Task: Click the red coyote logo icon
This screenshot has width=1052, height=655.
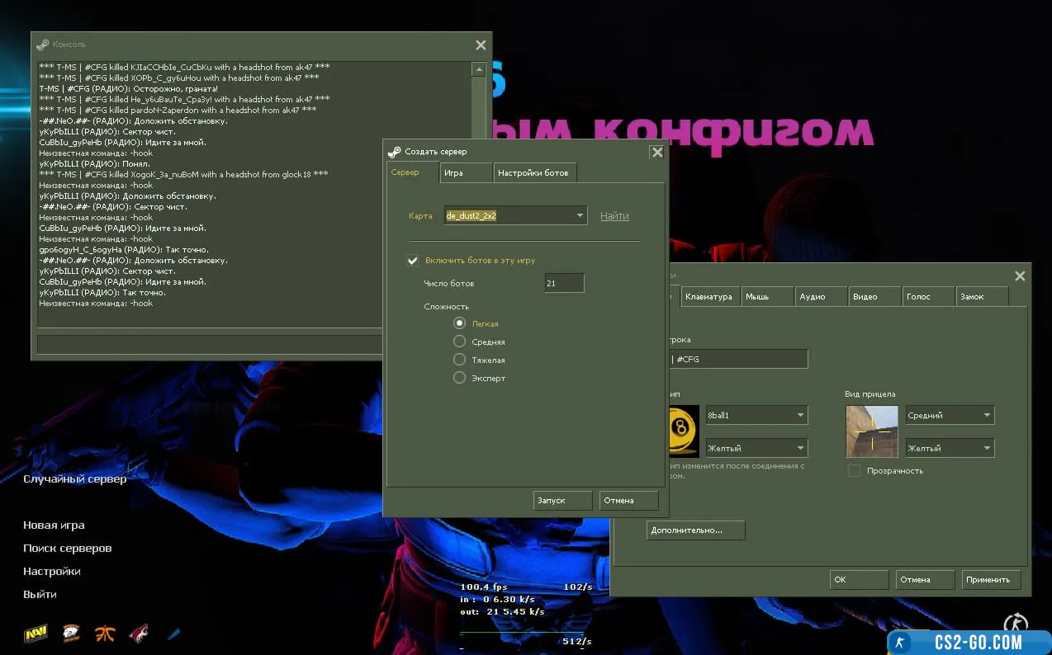Action: pyautogui.click(x=139, y=634)
